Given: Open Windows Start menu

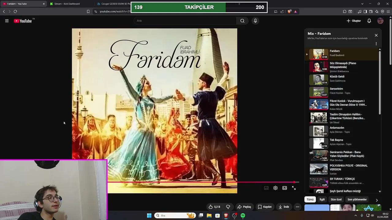Looking at the screenshot, I should [x=149, y=215].
